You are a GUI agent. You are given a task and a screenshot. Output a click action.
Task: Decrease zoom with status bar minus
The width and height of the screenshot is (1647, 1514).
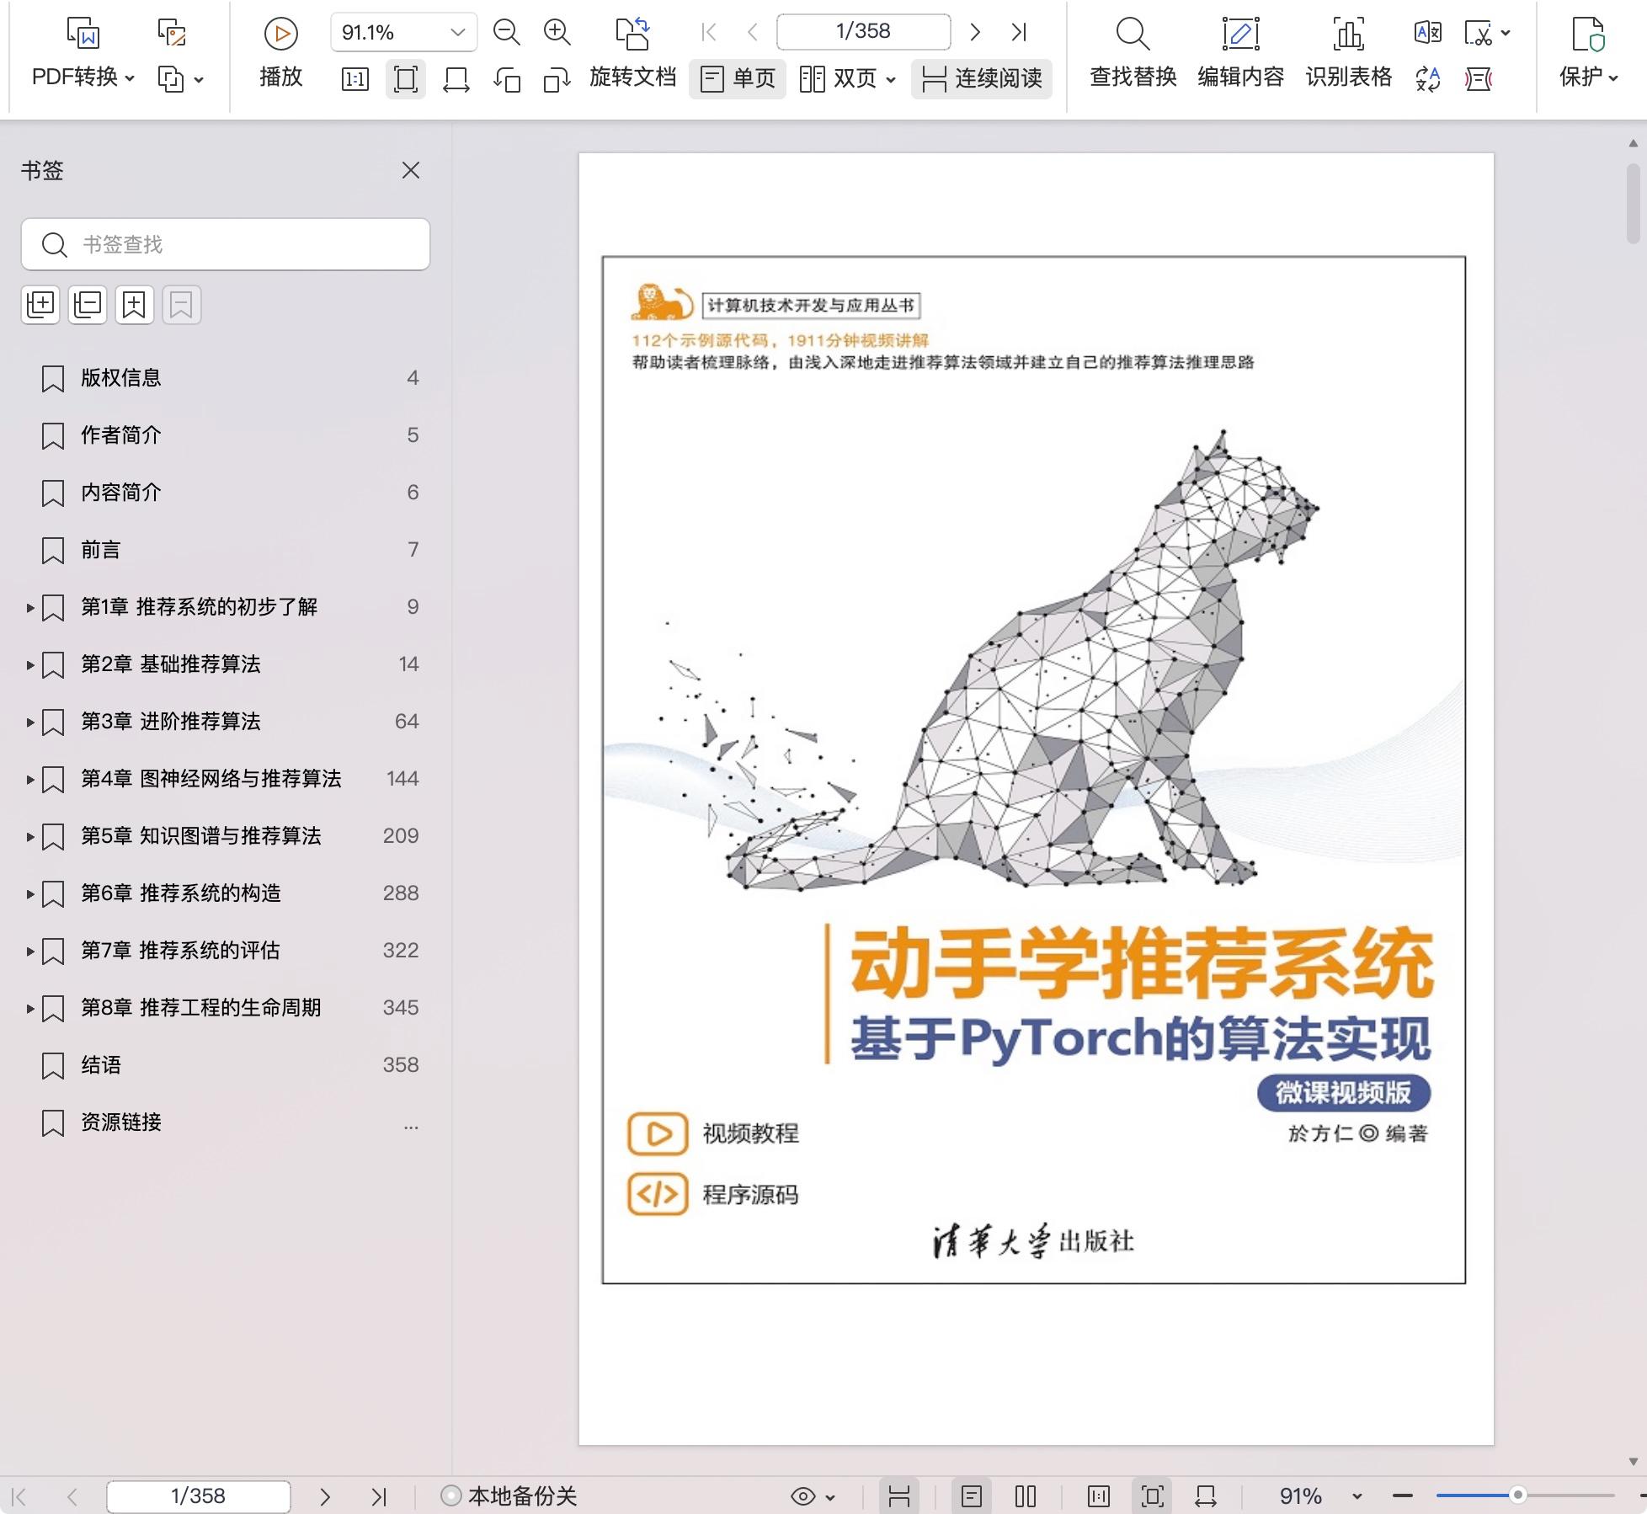pyautogui.click(x=1403, y=1495)
